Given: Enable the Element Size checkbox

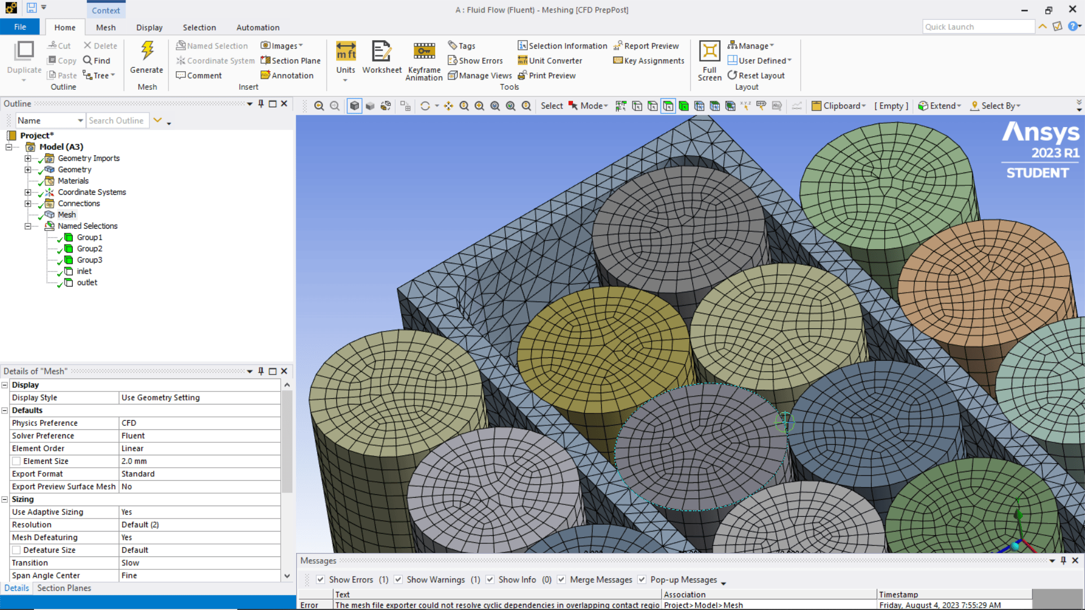Looking at the screenshot, I should pos(16,461).
